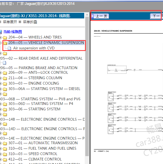The height and width of the screenshot is (164, 163).
Task: Select 303—14D Electronic Engine Controls
Action: [42, 129]
